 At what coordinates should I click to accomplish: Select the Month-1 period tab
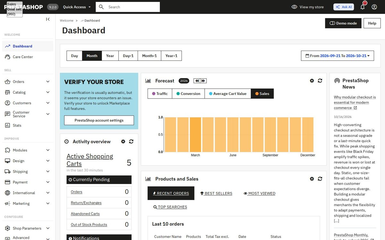click(150, 56)
